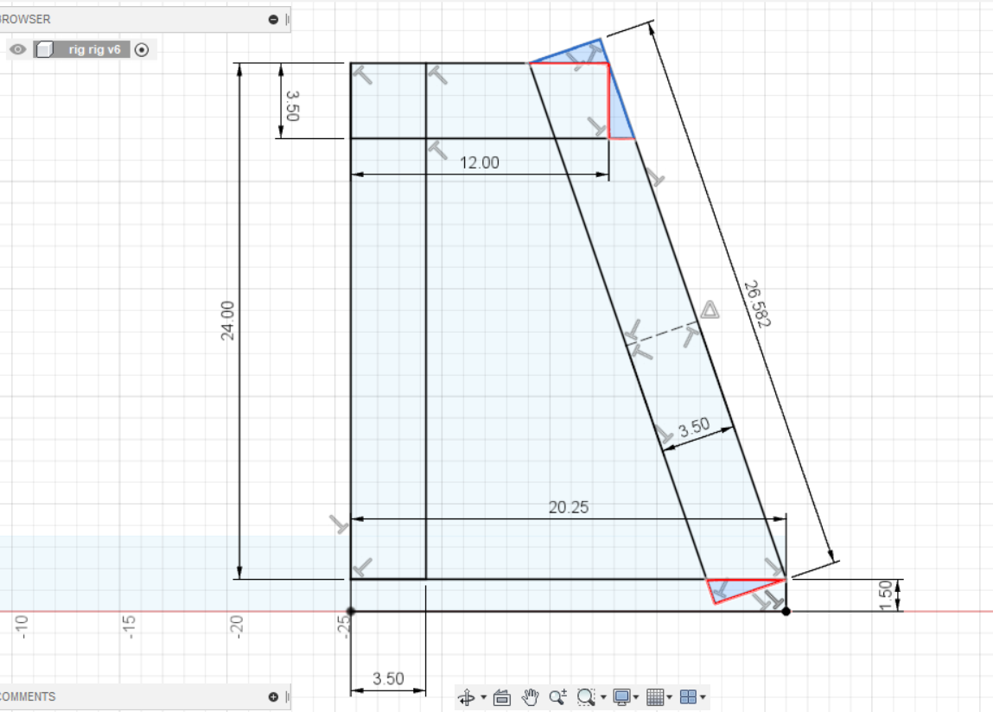This screenshot has width=993, height=712.
Task: Toggle visibility eye of rig rig v6
Action: pyautogui.click(x=18, y=49)
